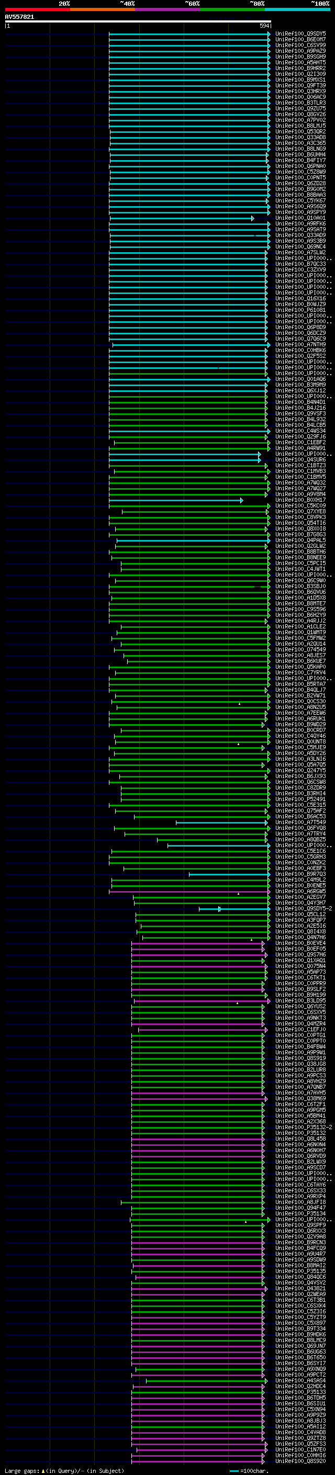335x1475 pixels.
Task: Select label UniRef100_P61081
Action: pyautogui.click(x=300, y=310)
